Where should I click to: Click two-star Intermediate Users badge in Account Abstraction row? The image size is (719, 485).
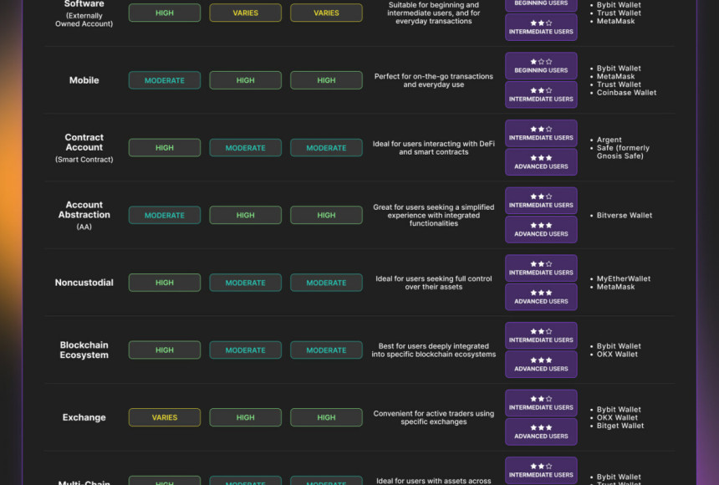[x=541, y=201]
